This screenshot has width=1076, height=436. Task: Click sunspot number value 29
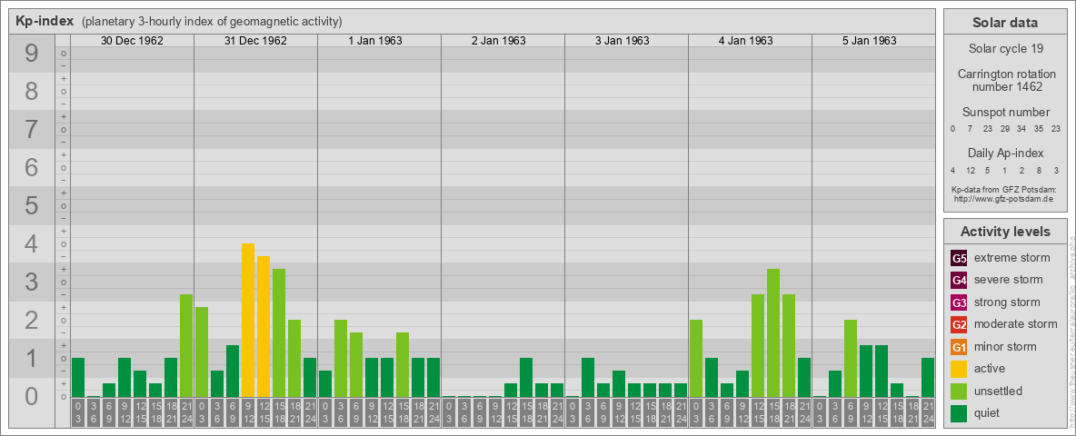click(x=1004, y=129)
